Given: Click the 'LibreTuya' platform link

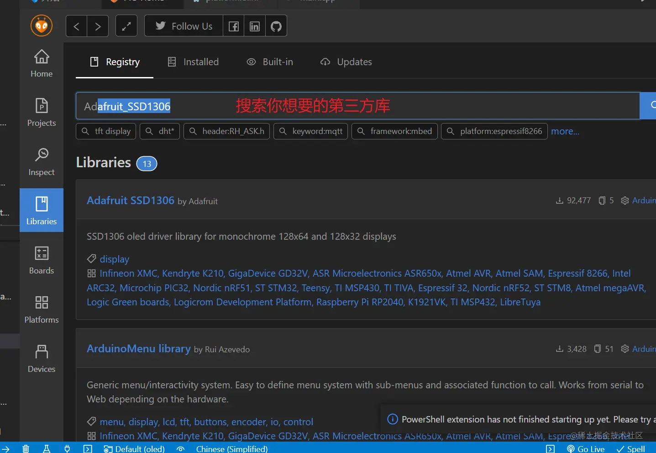Looking at the screenshot, I should [520, 302].
